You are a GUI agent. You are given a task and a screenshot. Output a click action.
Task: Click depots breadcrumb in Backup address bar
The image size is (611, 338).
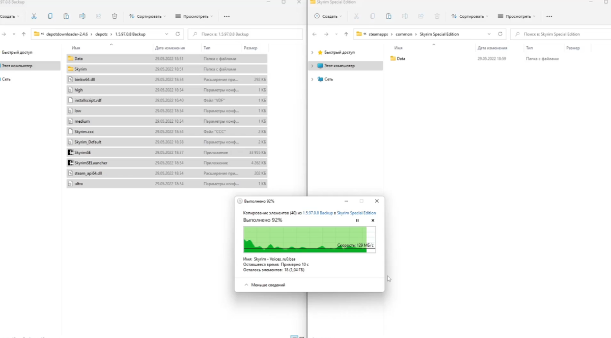point(101,34)
